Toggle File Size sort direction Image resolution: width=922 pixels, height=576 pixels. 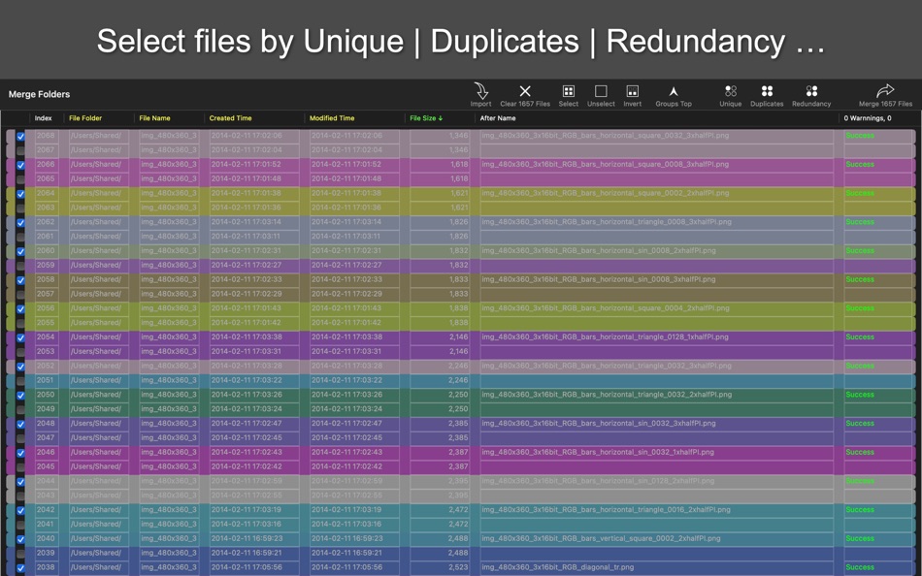(x=426, y=118)
